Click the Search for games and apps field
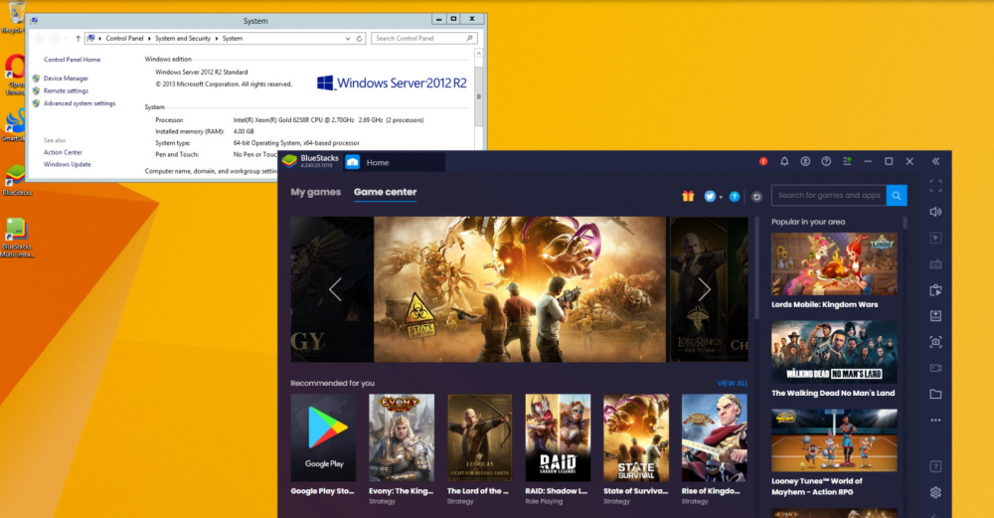This screenshot has height=518, width=994. (x=829, y=195)
